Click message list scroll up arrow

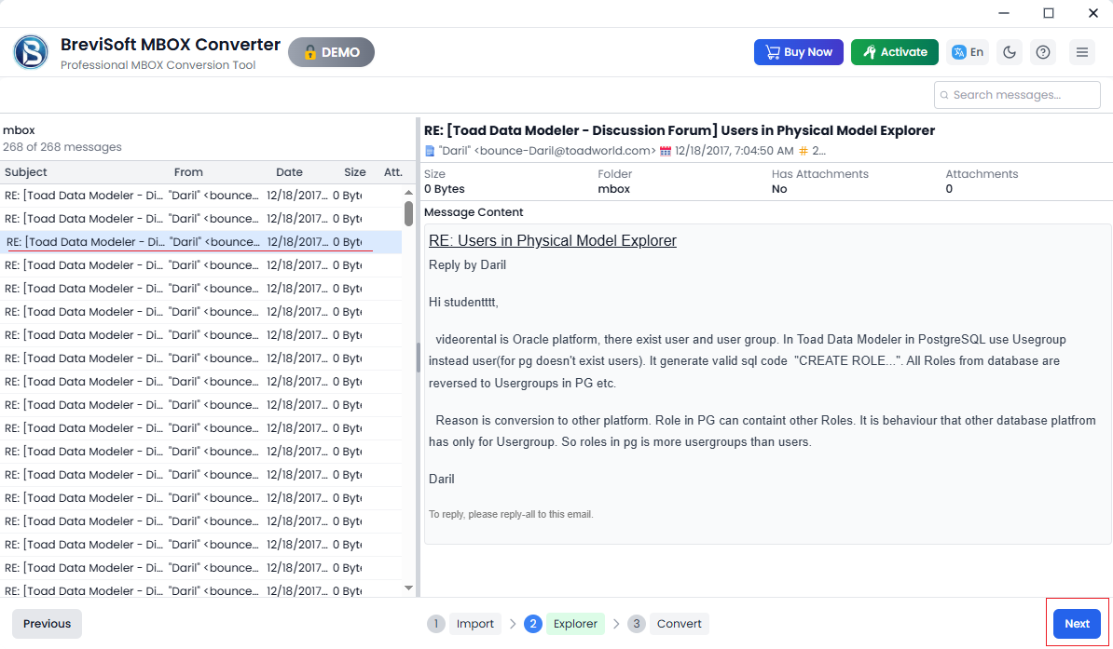408,192
